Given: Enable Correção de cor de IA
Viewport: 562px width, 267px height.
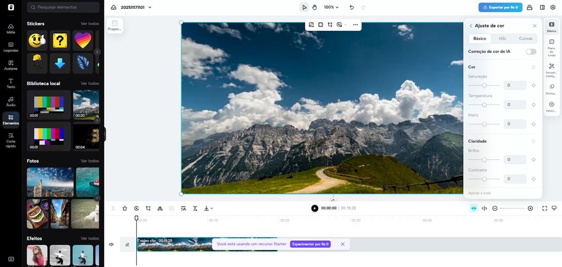Looking at the screenshot, I should click(531, 52).
